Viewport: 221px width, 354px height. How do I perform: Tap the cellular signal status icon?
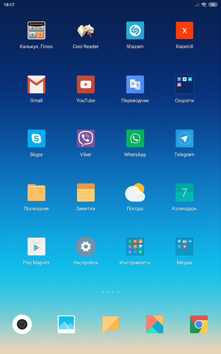pyautogui.click(x=197, y=5)
